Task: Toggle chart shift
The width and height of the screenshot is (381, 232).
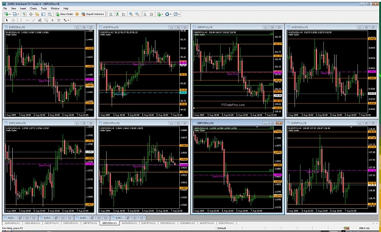Action: click(151, 15)
